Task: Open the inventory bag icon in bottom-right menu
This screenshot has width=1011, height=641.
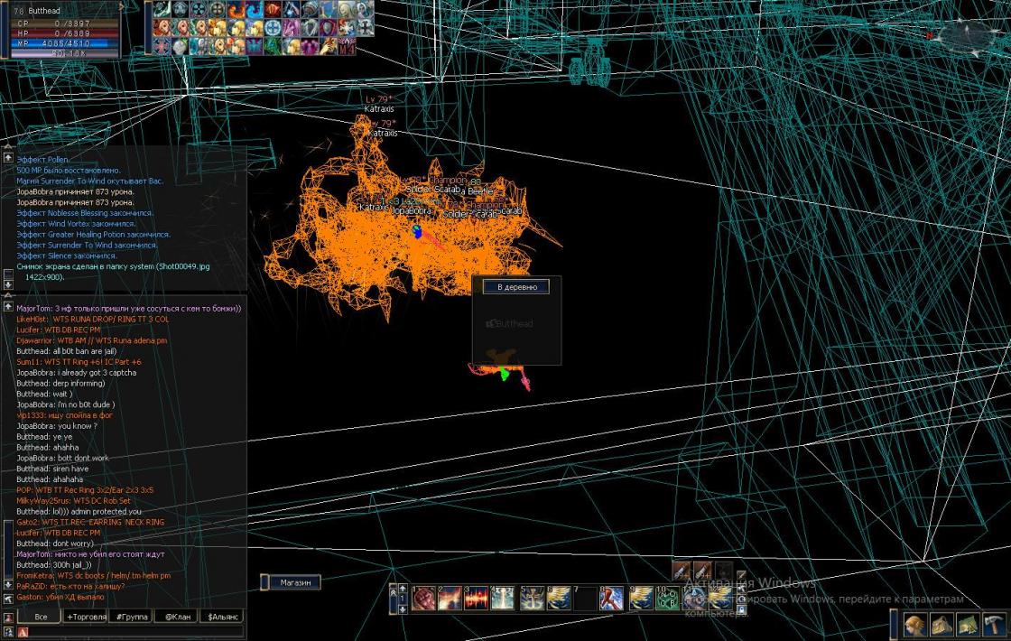Action: pyautogui.click(x=941, y=624)
